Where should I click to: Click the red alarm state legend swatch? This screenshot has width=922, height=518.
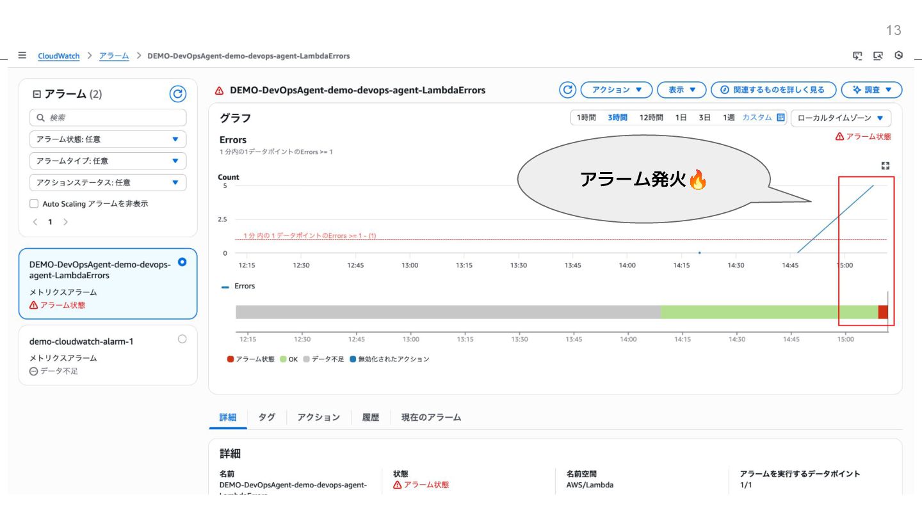(x=230, y=359)
